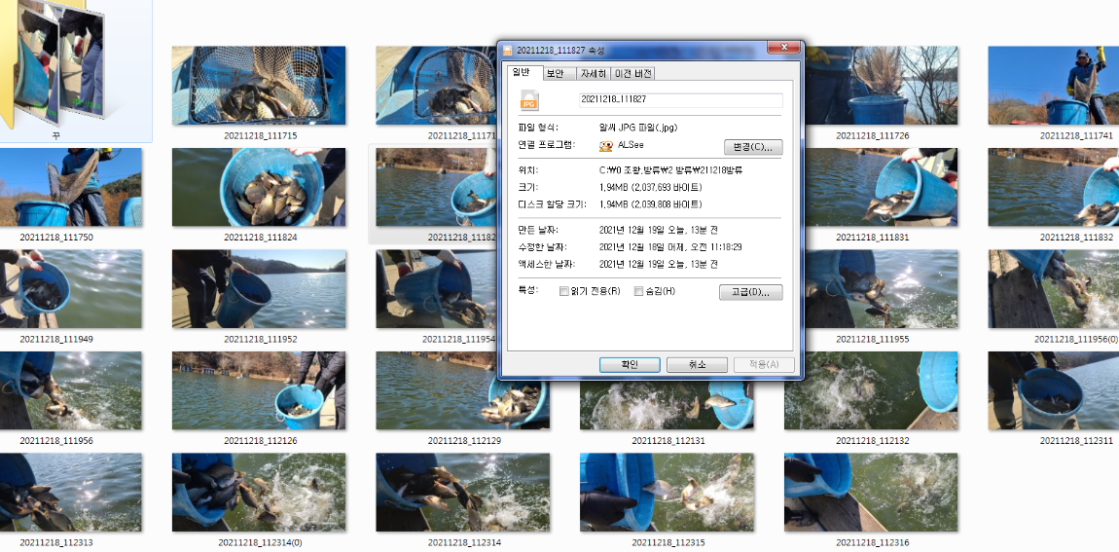Open the 자세히 tab

[x=593, y=74]
